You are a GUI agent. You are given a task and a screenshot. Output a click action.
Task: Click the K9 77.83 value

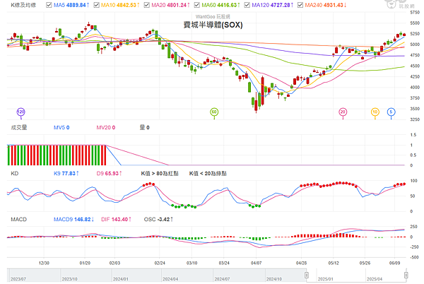(66, 173)
